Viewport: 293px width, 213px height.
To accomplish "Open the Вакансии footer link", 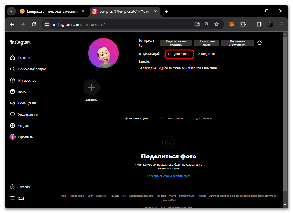I will click(x=101, y=196).
